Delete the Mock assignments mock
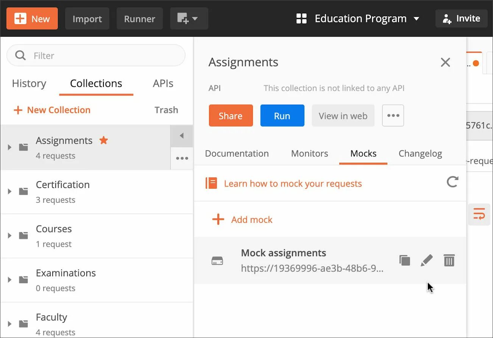The height and width of the screenshot is (338, 493). (449, 260)
